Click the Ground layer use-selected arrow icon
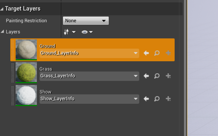This screenshot has width=218, height=136. 146,53
